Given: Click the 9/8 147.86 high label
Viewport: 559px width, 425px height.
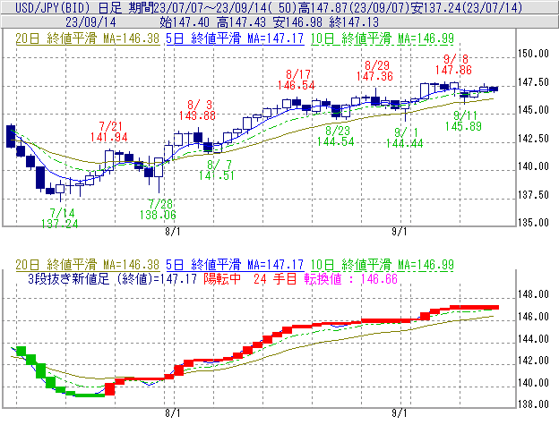Looking at the screenshot, I should [454, 64].
